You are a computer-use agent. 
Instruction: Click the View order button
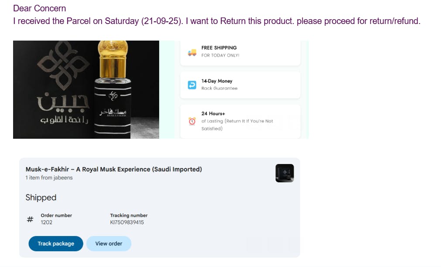pos(109,243)
